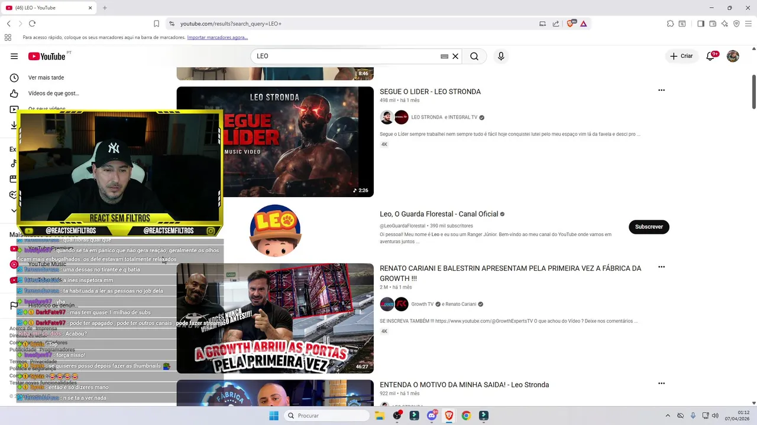This screenshot has width=757, height=425.
Task: Go to the YouTube home logo
Action: 47,56
